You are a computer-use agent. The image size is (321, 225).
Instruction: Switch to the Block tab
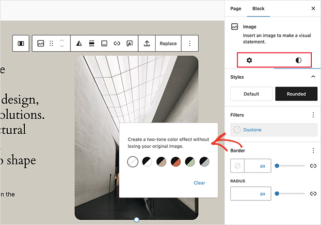[x=258, y=9]
